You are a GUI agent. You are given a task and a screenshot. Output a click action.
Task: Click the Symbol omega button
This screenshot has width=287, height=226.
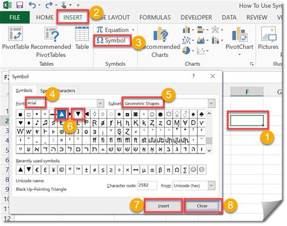111,40
